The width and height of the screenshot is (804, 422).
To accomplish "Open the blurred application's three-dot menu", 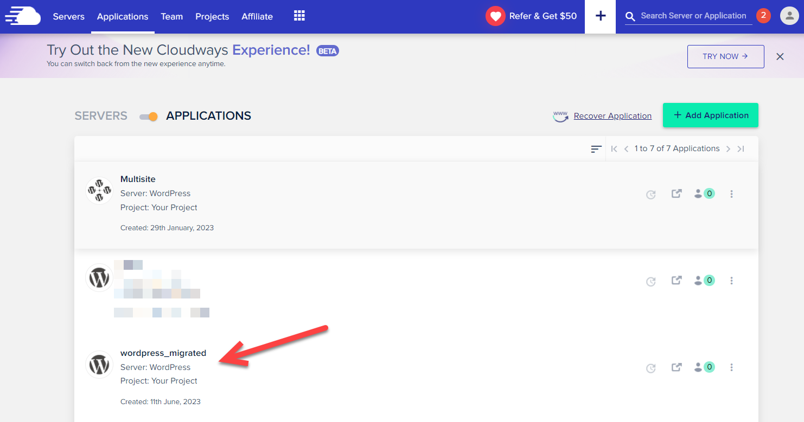I will (x=731, y=281).
